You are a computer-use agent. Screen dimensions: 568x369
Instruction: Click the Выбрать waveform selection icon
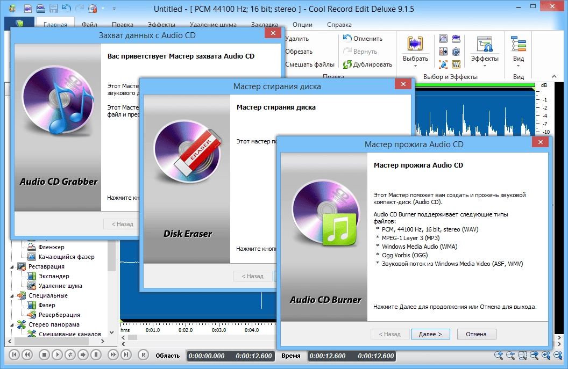415,44
